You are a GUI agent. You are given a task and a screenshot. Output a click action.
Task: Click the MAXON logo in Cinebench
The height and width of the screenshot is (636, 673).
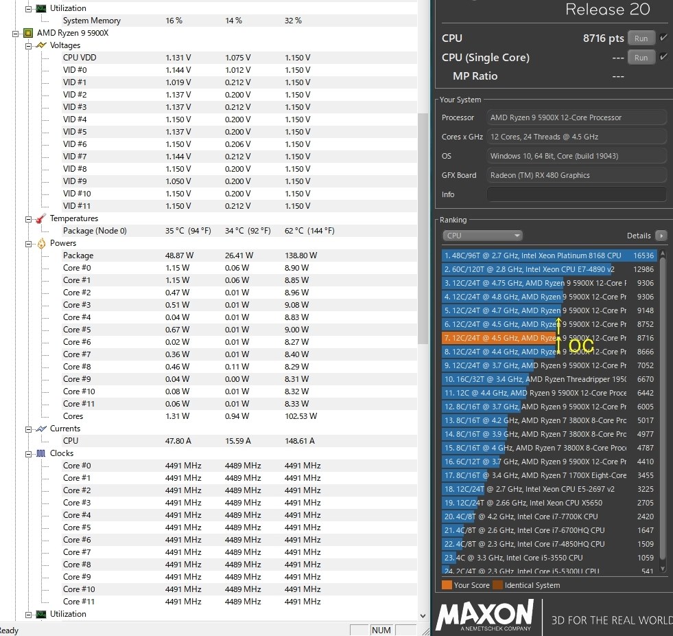[485, 616]
